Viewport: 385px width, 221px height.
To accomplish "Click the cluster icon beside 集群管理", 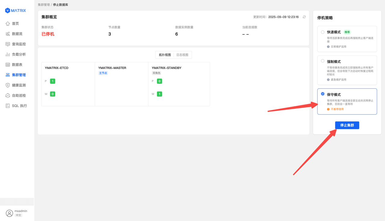I will click(8, 75).
